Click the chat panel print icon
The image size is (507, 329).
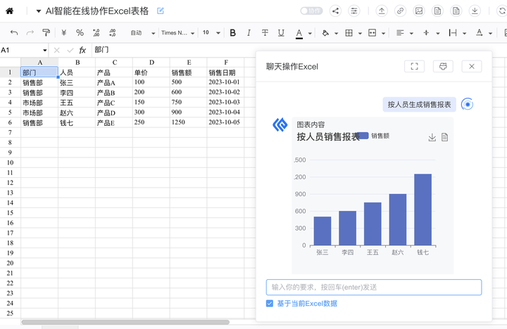(x=443, y=67)
